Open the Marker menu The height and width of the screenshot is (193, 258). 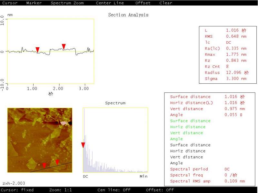[34, 3]
